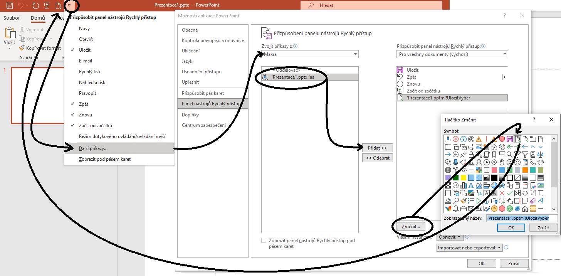This screenshot has height=276, width=561.
Task: Open the Centrum zabezpečení category
Action: click(x=213, y=125)
